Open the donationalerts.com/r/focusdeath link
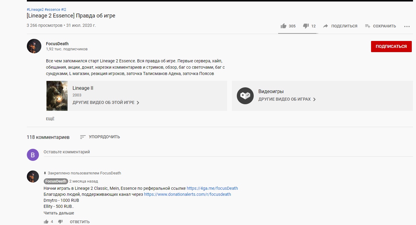The height and width of the screenshot is (225, 416). pyautogui.click(x=188, y=194)
